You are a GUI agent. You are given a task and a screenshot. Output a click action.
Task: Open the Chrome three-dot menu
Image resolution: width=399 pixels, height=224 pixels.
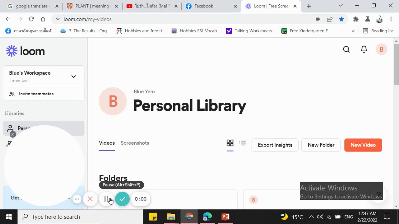(391, 19)
